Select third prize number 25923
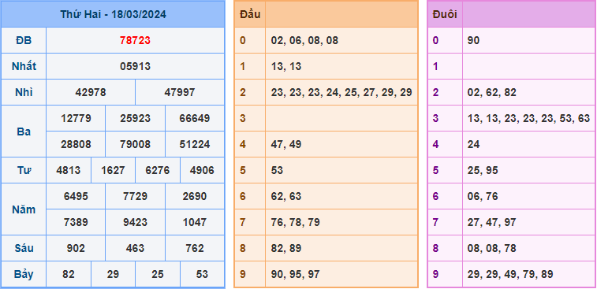 coord(135,118)
